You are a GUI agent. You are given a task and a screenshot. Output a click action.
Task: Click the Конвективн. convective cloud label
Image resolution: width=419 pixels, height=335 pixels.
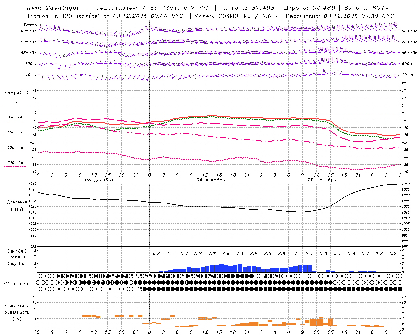17,306
